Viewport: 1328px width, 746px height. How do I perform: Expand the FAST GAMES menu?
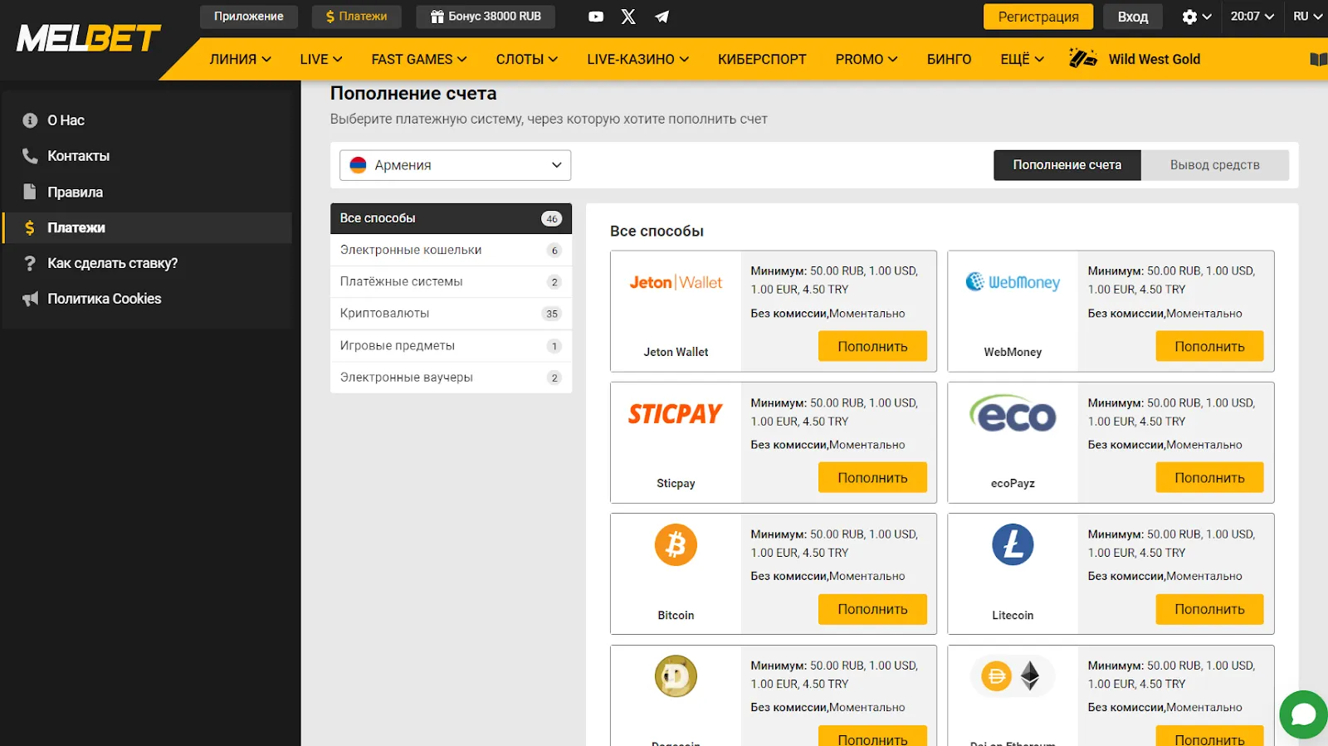tap(419, 59)
